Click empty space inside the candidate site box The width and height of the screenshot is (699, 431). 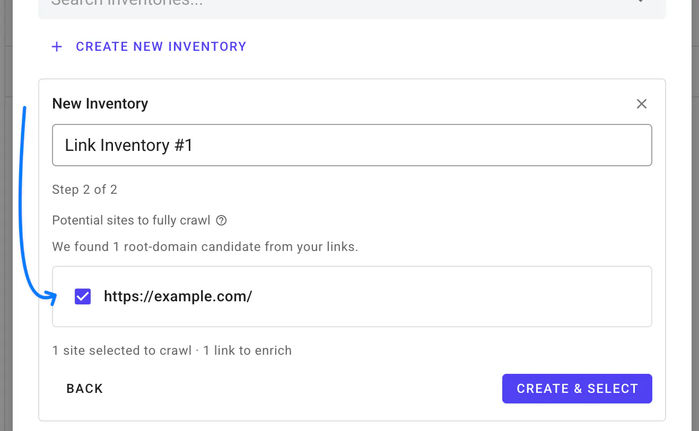tap(451, 297)
